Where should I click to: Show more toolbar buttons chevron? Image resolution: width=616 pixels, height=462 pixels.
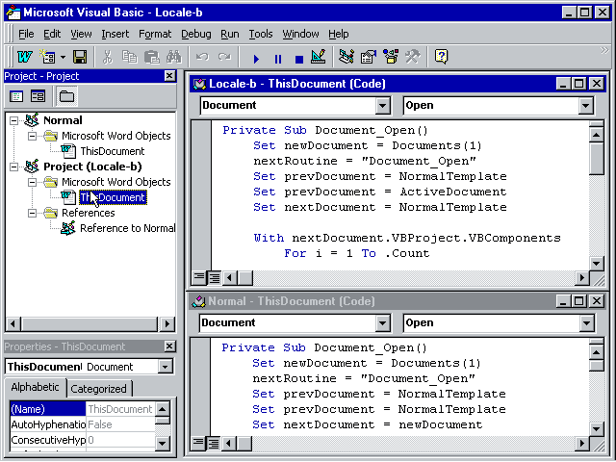604,50
